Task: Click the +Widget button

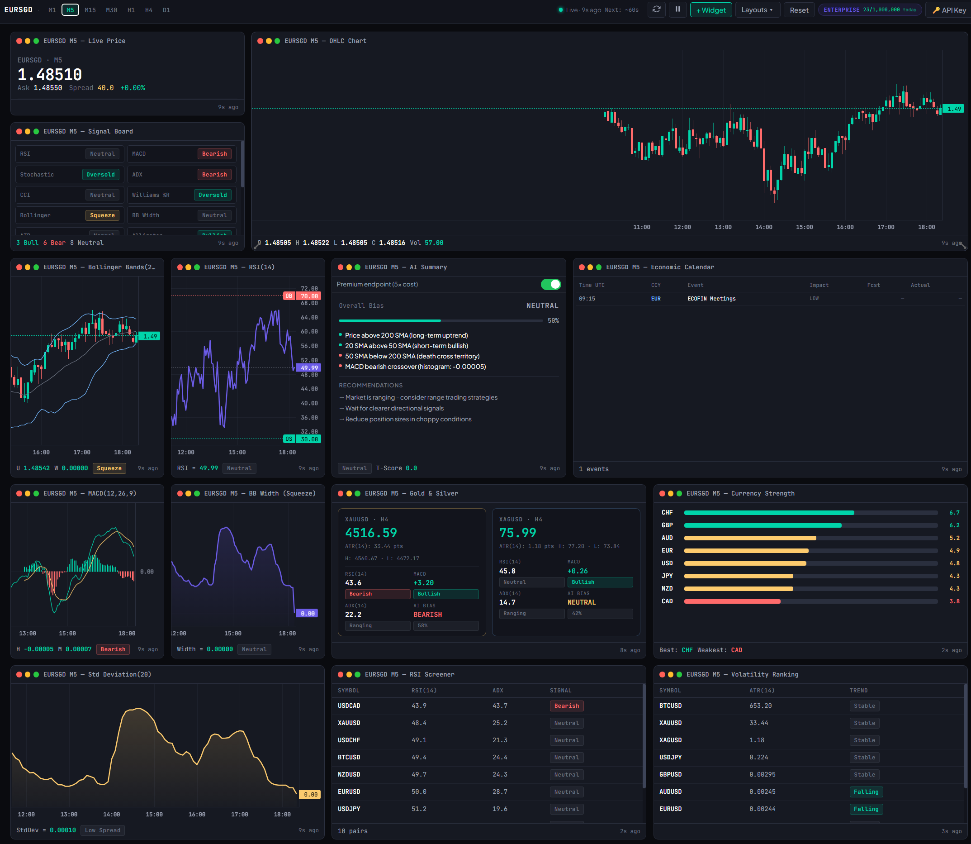Action: (710, 10)
